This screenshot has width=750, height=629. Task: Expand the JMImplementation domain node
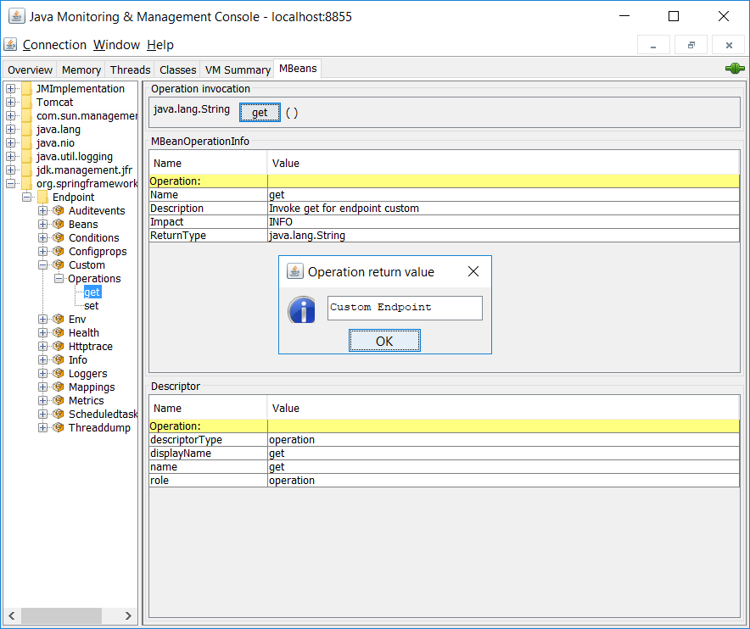tap(11, 89)
